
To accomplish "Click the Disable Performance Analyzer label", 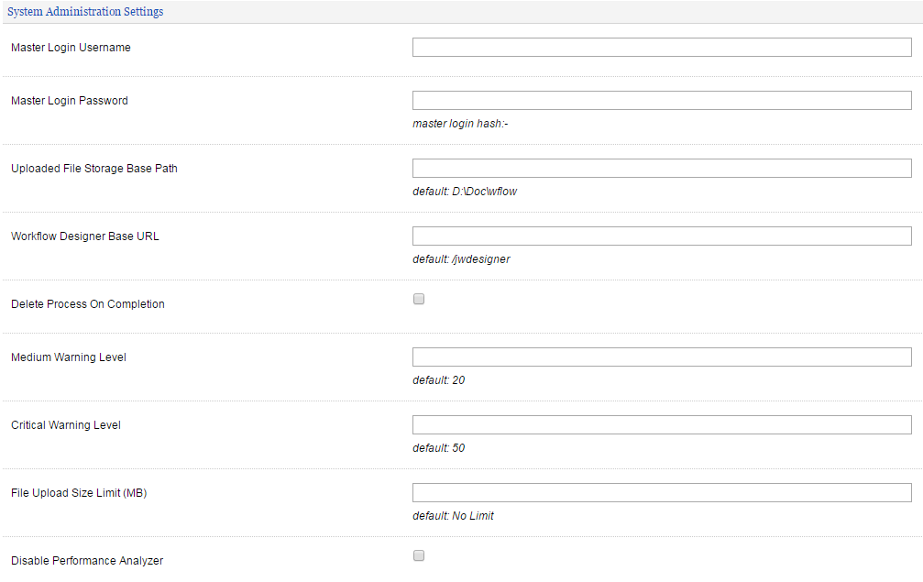I will 87,561.
